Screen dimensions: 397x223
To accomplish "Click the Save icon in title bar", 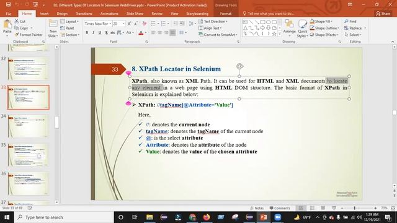I will coord(8,4).
